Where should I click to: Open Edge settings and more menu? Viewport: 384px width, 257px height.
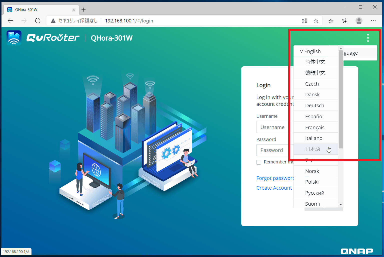point(373,21)
